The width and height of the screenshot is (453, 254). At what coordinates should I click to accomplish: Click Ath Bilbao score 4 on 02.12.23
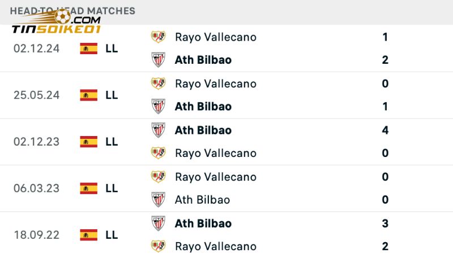pos(385,130)
